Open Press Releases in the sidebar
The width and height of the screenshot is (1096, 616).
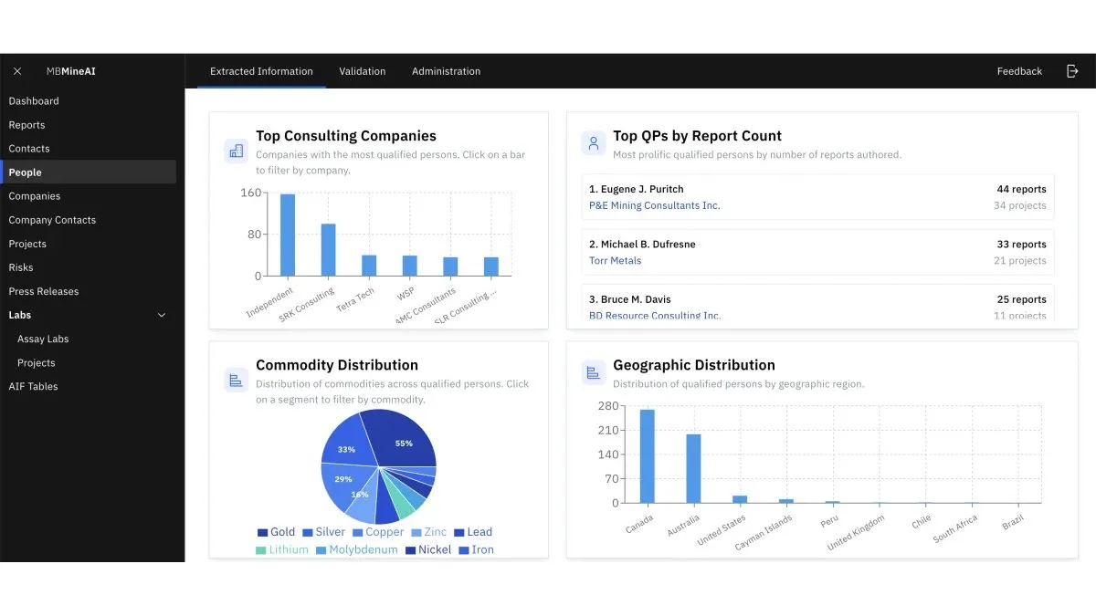[x=89, y=291]
